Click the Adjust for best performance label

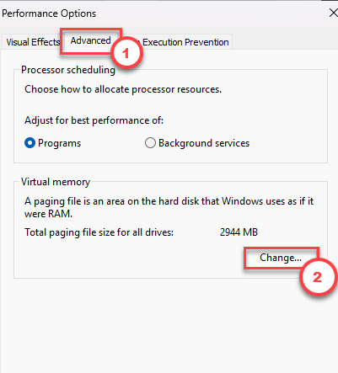[94, 120]
